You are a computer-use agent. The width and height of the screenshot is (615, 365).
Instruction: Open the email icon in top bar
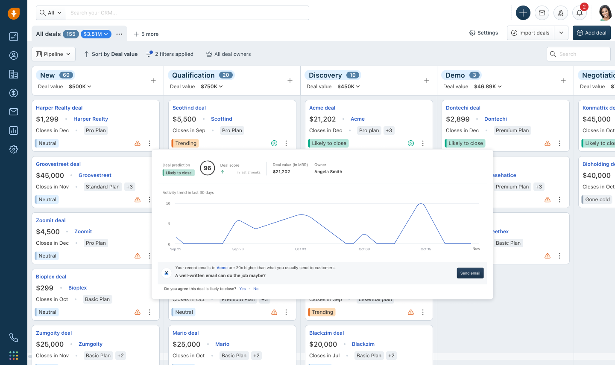click(542, 13)
